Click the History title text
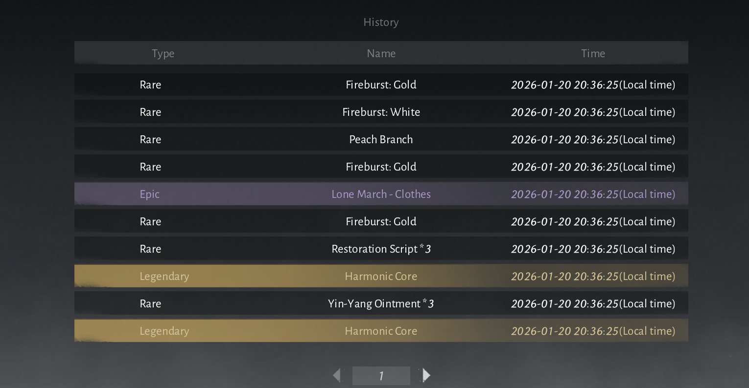 pos(381,22)
